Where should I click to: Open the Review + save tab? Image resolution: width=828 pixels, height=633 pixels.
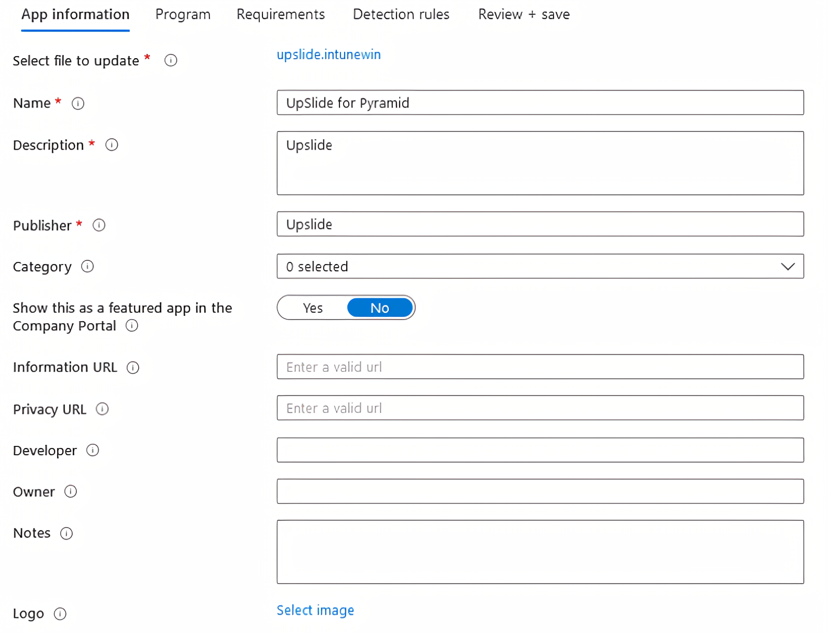click(x=524, y=15)
